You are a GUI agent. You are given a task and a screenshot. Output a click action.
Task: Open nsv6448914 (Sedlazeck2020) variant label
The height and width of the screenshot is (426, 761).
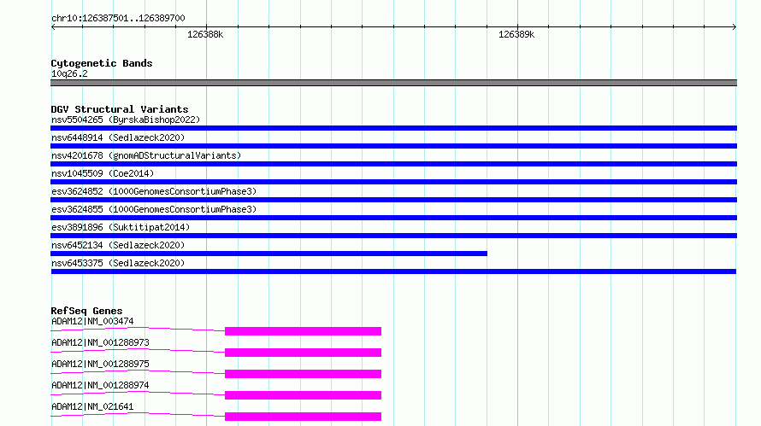click(x=118, y=137)
